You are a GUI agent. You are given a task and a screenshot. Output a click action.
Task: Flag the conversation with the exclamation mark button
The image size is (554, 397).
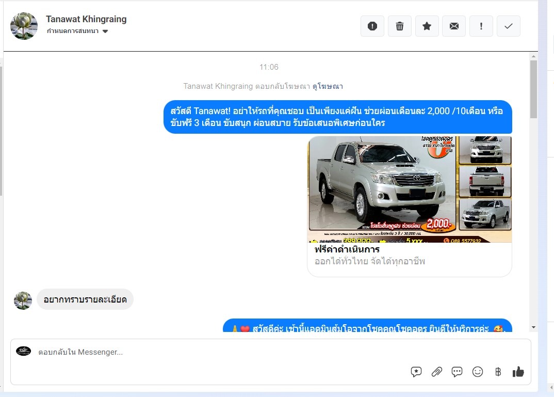click(x=481, y=26)
